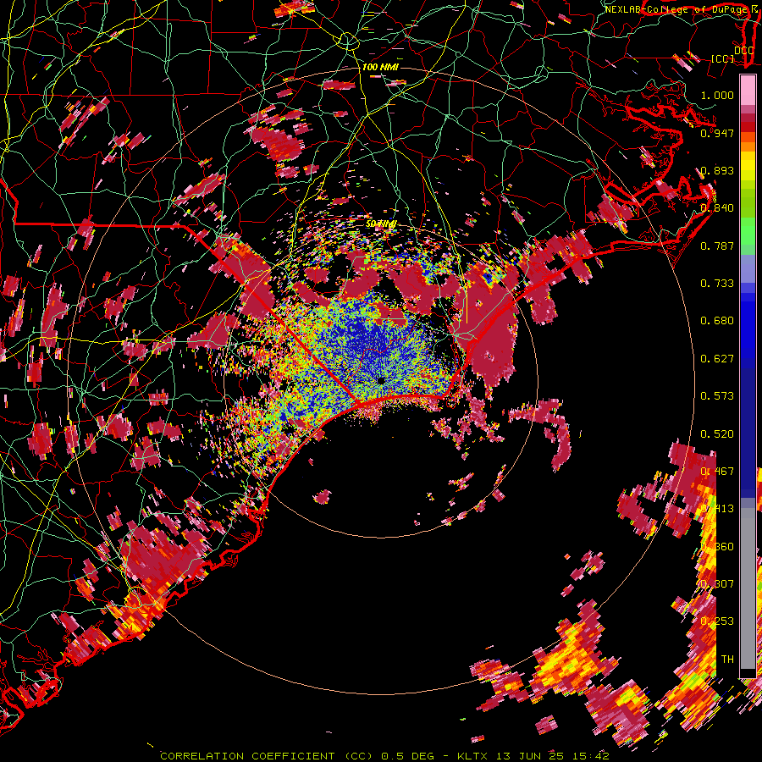Select the 0.787 scale value
The image size is (762, 762).
[x=717, y=246]
